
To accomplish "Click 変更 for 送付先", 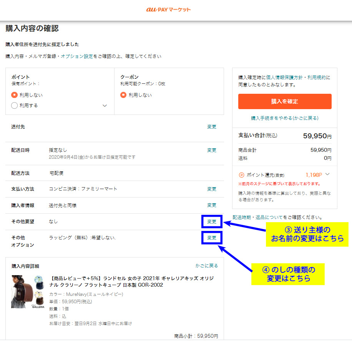I will 212,127.
